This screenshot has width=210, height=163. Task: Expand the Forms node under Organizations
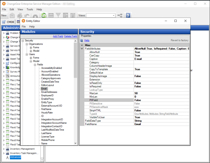(x=31, y=48)
